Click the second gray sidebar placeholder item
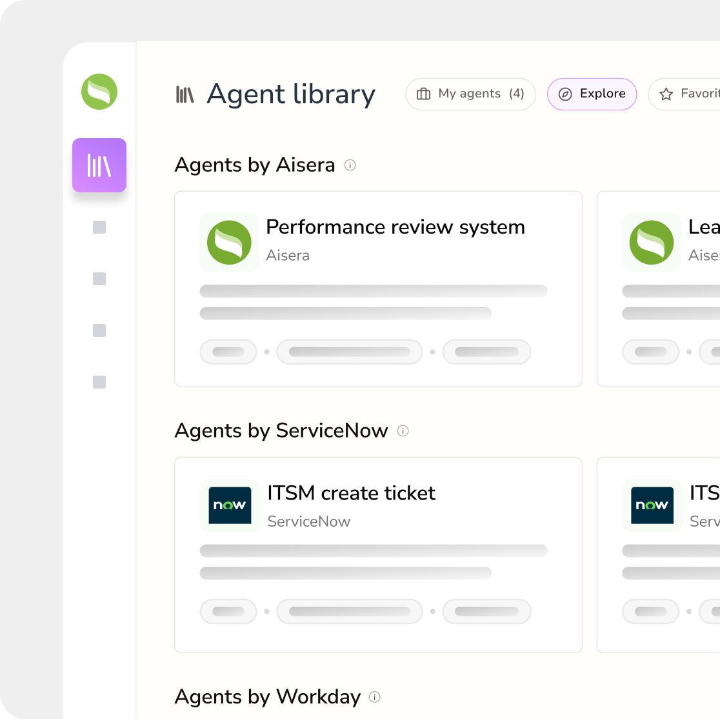This screenshot has width=720, height=719. click(x=99, y=279)
